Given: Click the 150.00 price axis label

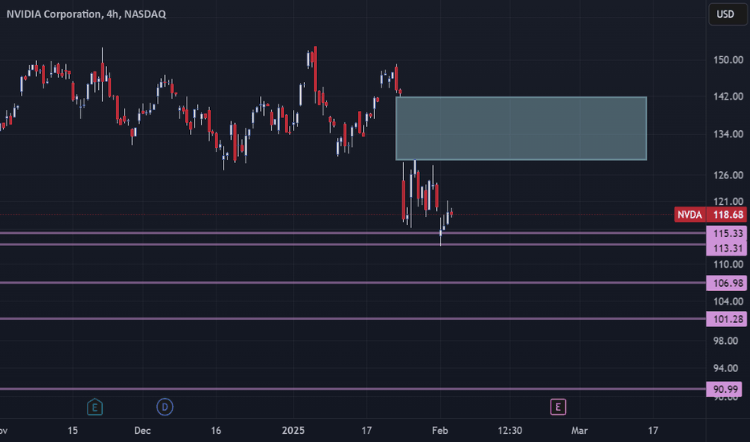Looking at the screenshot, I should [728, 59].
